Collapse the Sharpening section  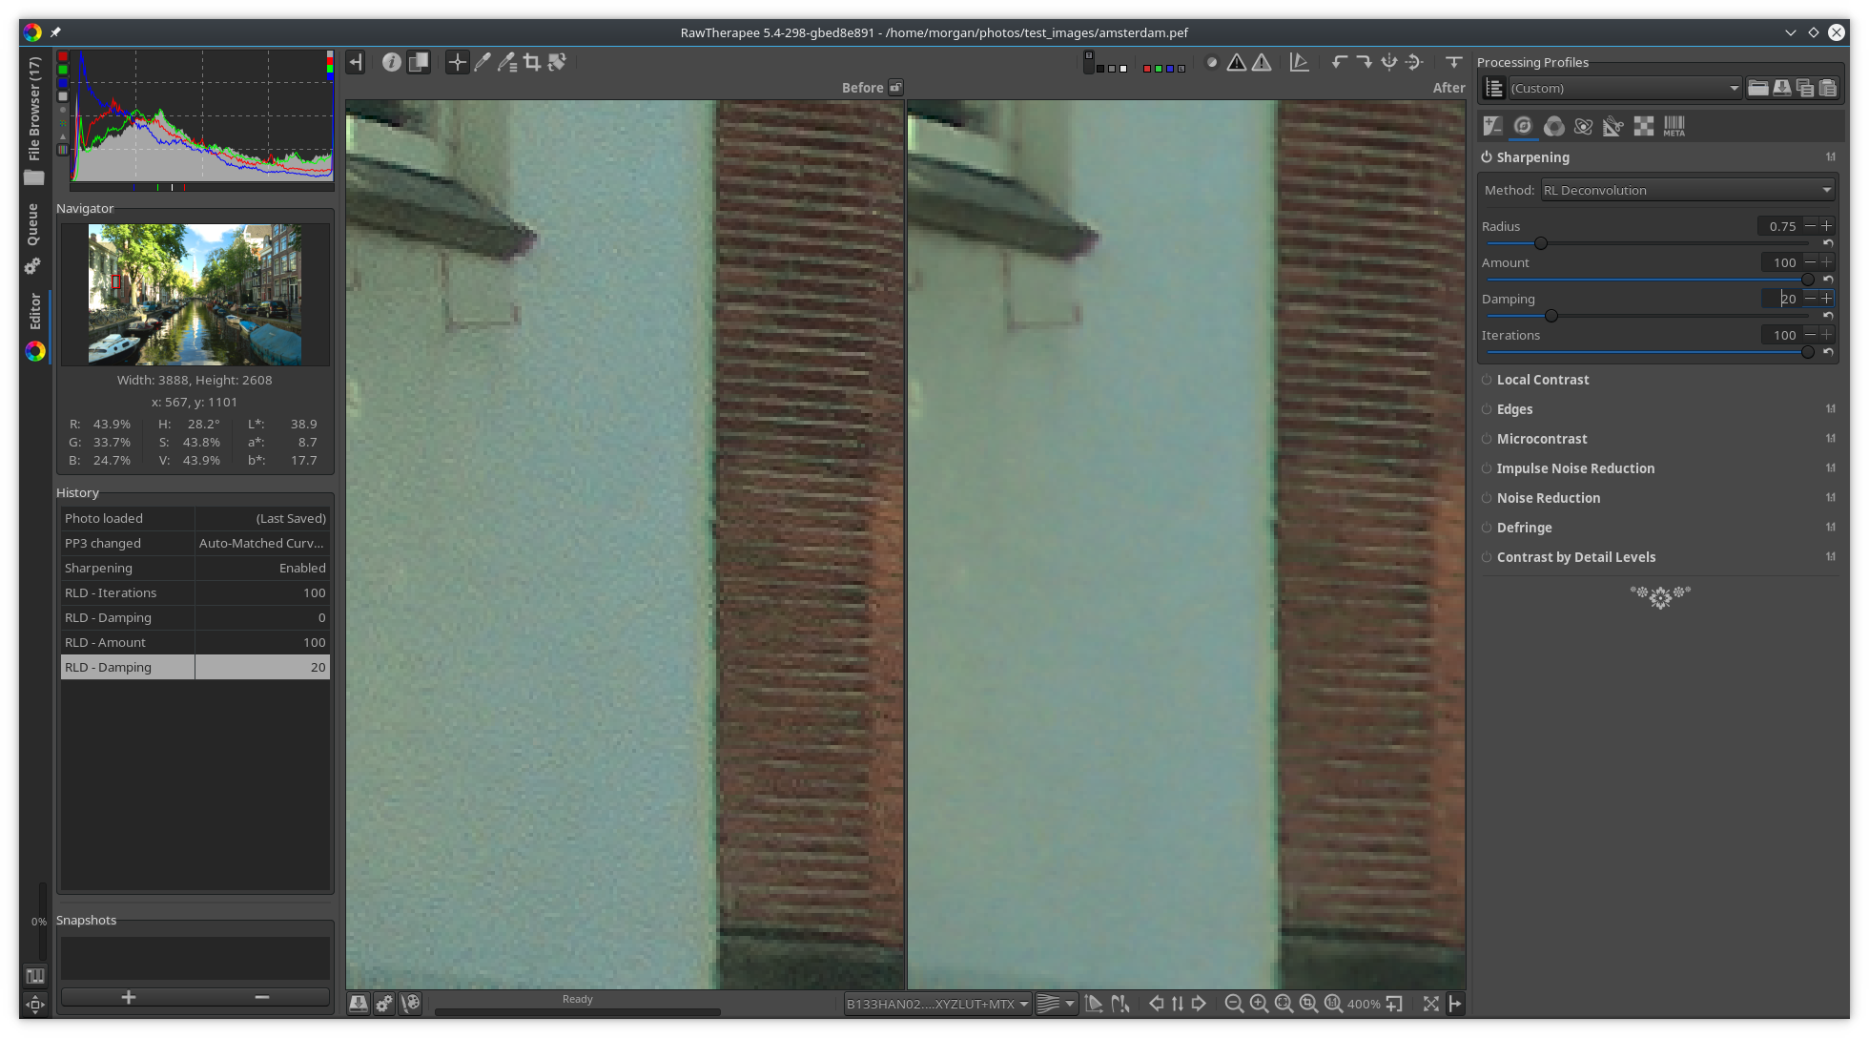click(1532, 157)
